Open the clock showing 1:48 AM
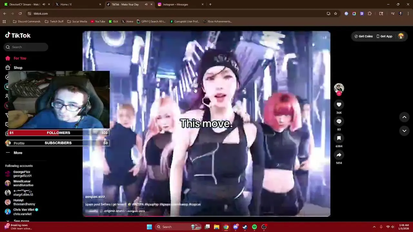The height and width of the screenshot is (232, 413). click(x=404, y=227)
